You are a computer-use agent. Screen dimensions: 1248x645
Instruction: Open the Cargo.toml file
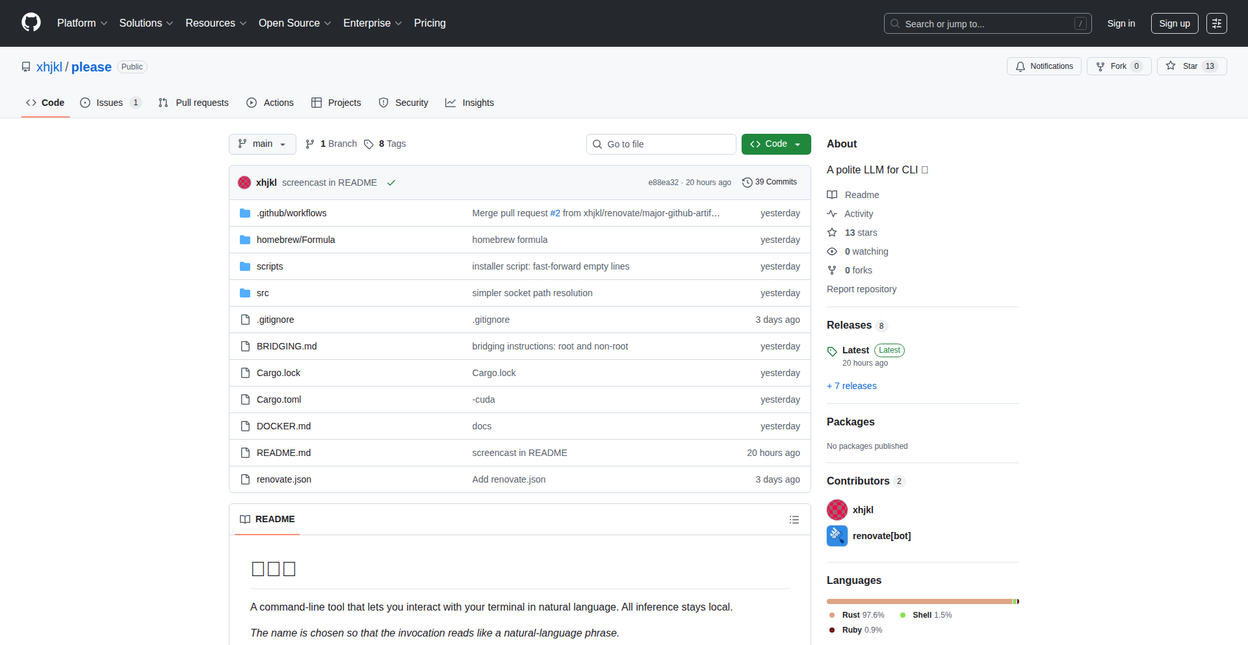point(279,399)
